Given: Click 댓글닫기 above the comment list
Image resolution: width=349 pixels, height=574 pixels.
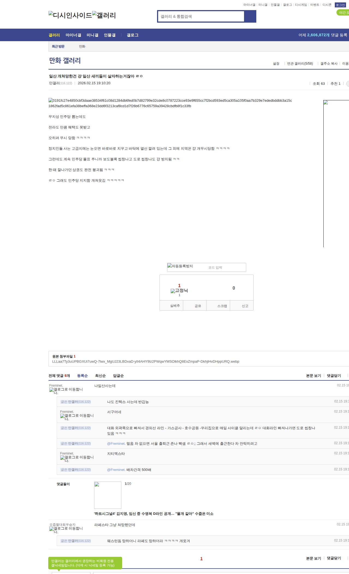Looking at the screenshot, I should [334, 376].
